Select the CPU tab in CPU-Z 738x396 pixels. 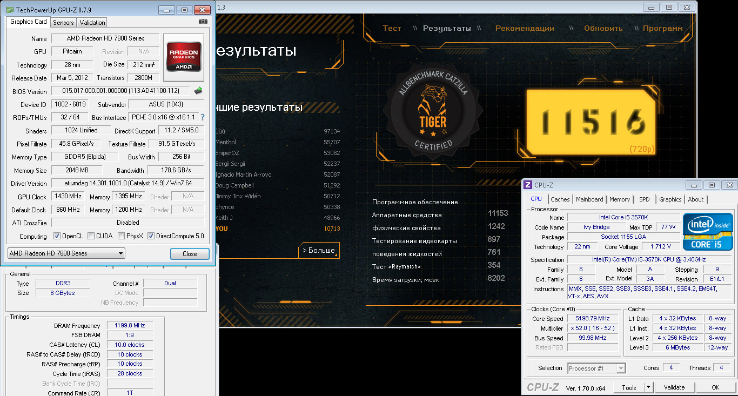[x=536, y=199]
